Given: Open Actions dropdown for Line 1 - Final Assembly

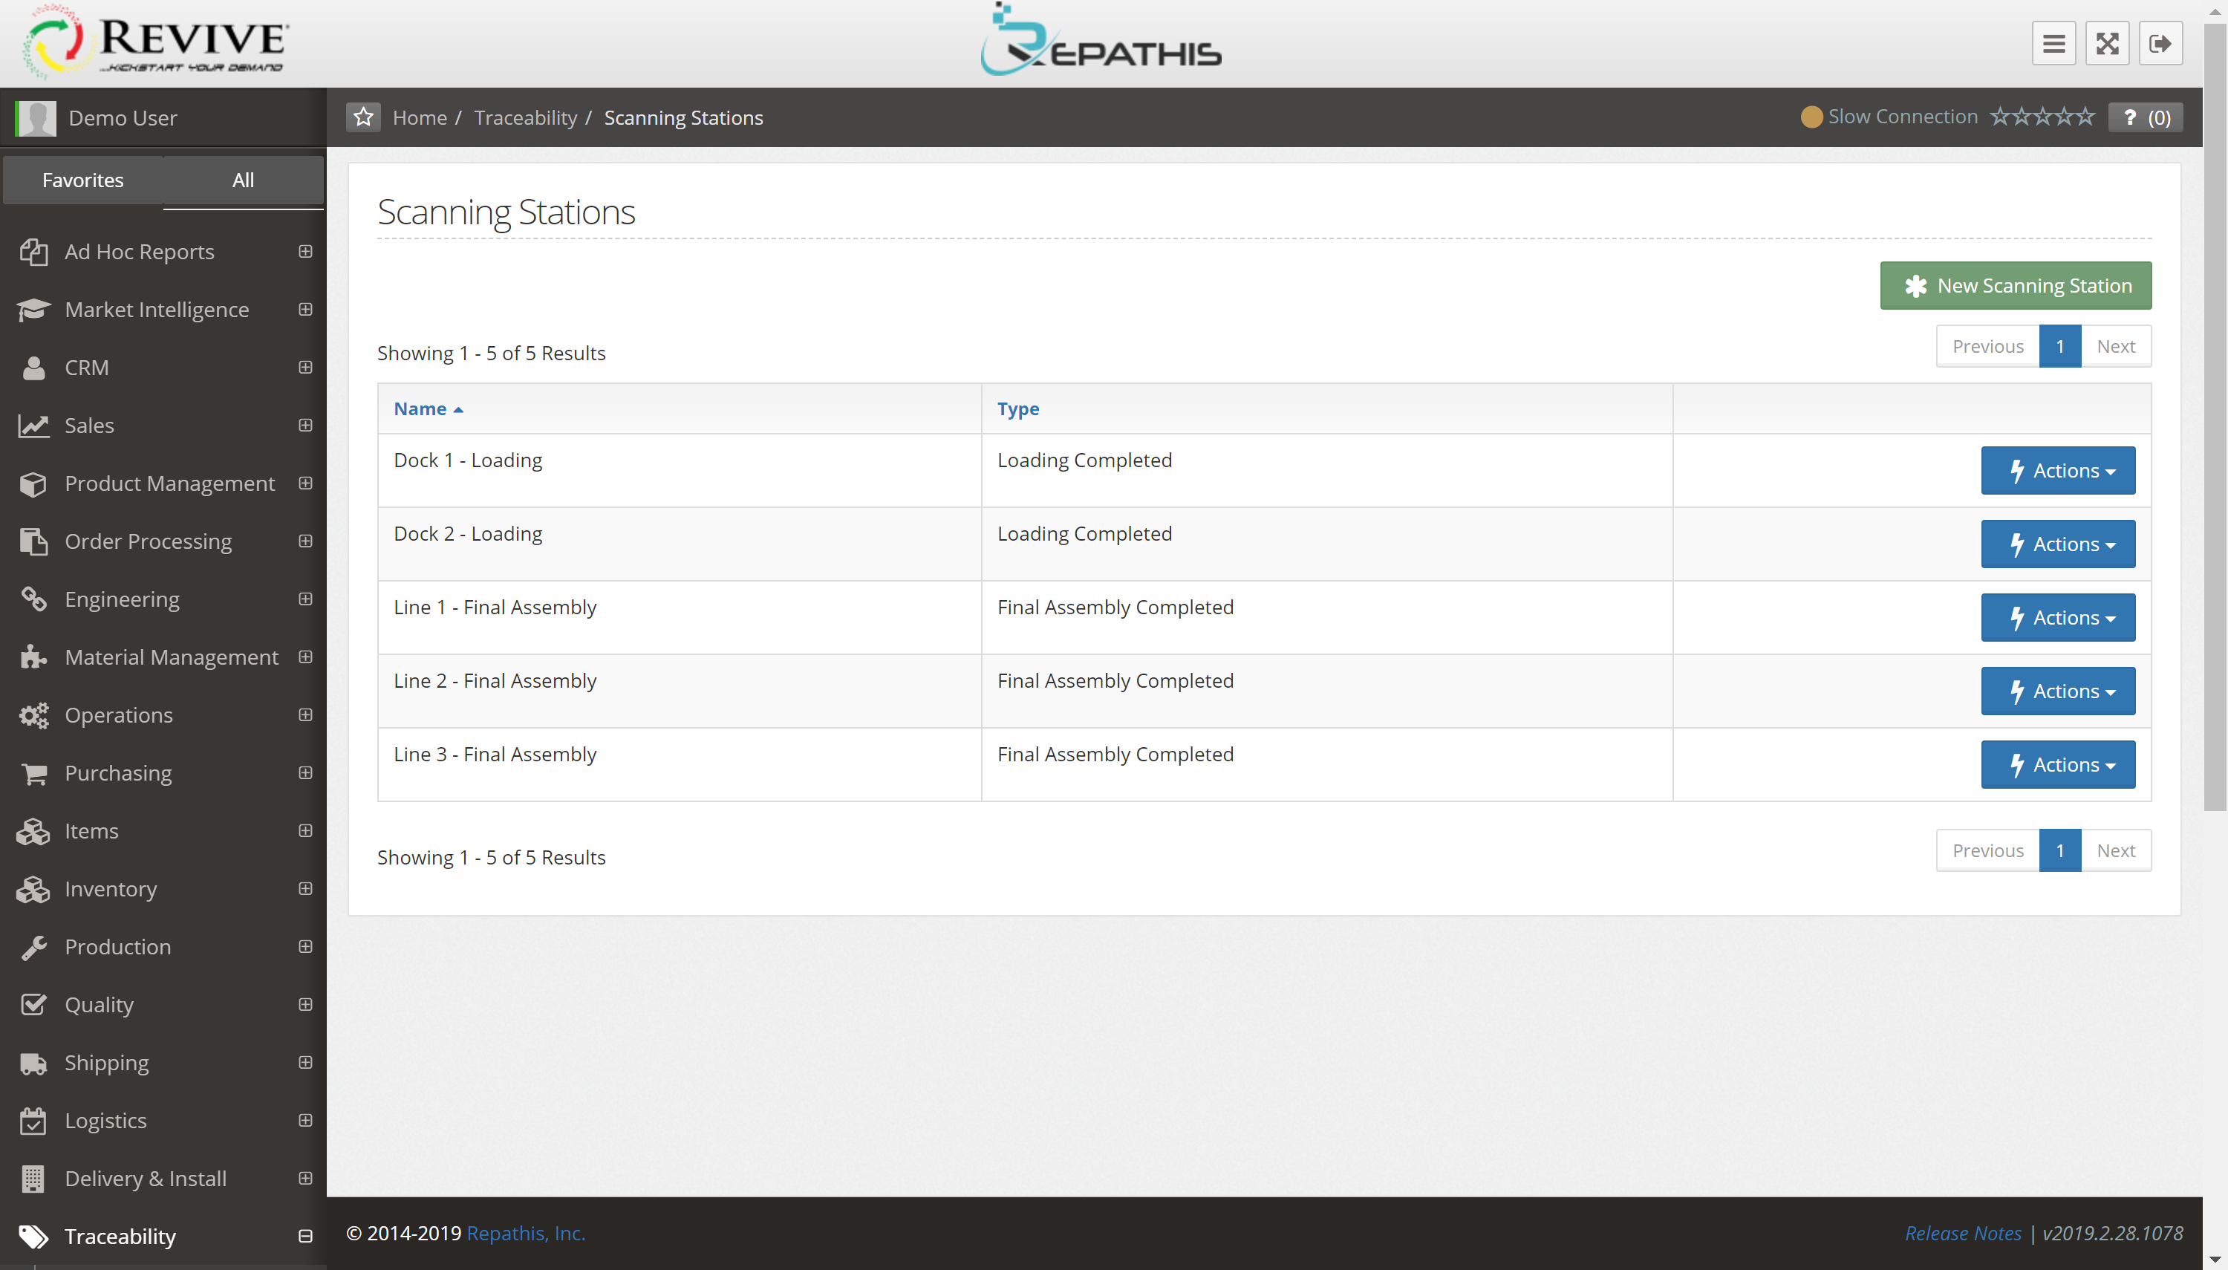Looking at the screenshot, I should (x=2057, y=618).
